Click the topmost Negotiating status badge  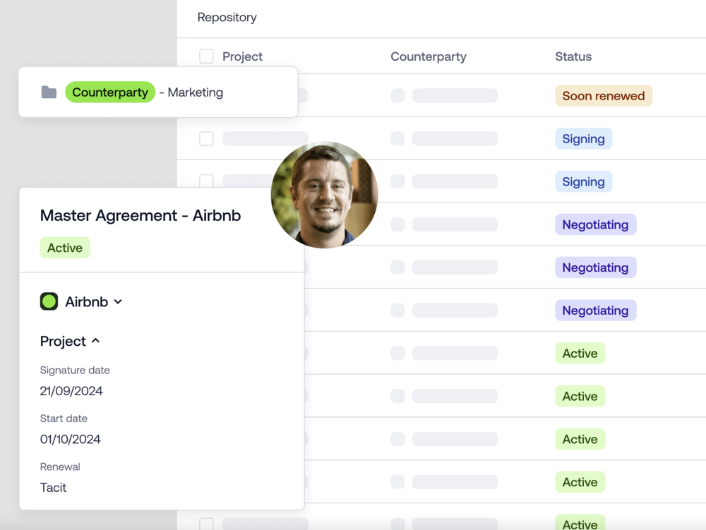pos(595,224)
